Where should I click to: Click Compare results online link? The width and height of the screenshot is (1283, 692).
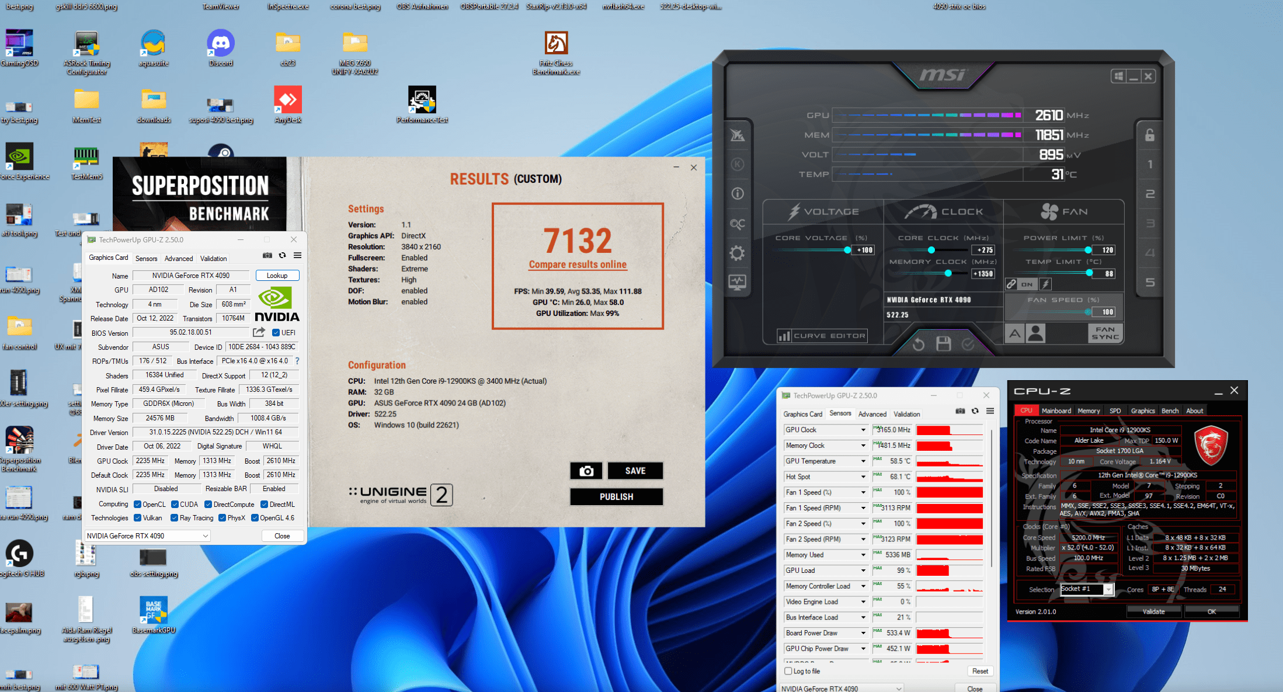point(578,265)
